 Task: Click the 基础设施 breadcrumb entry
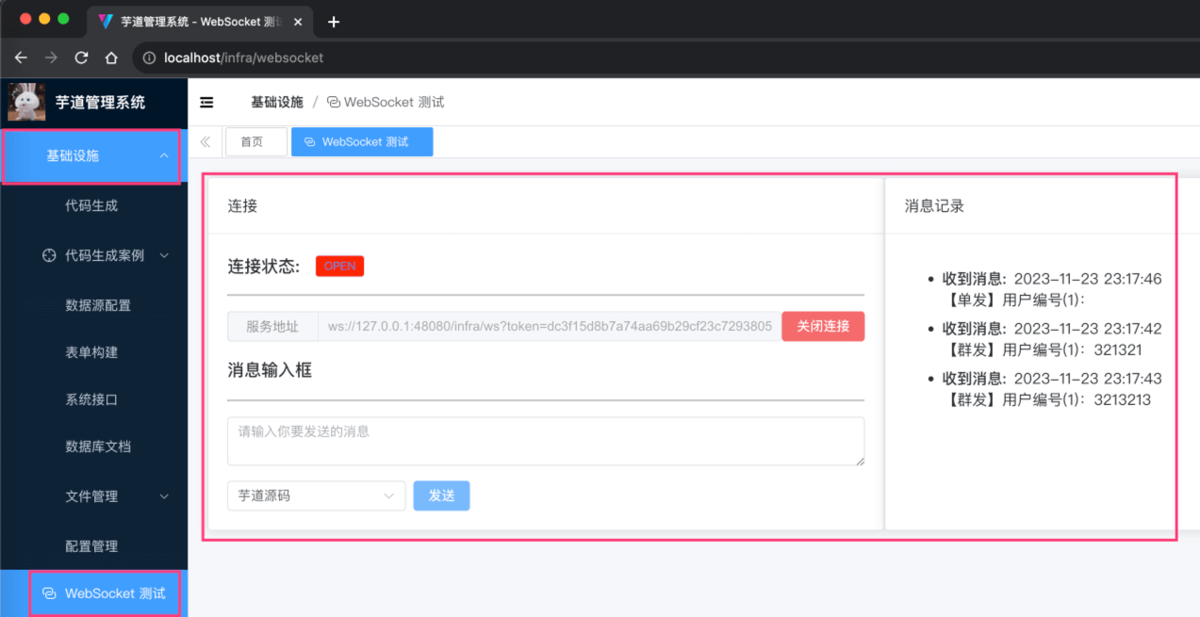[x=277, y=102]
